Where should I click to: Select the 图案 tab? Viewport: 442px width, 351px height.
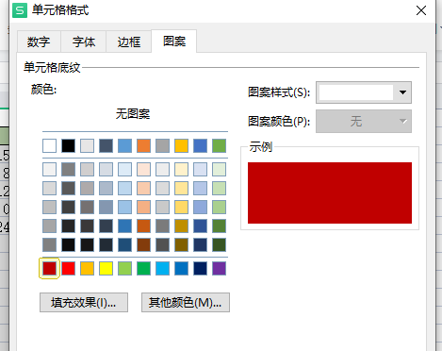click(174, 41)
